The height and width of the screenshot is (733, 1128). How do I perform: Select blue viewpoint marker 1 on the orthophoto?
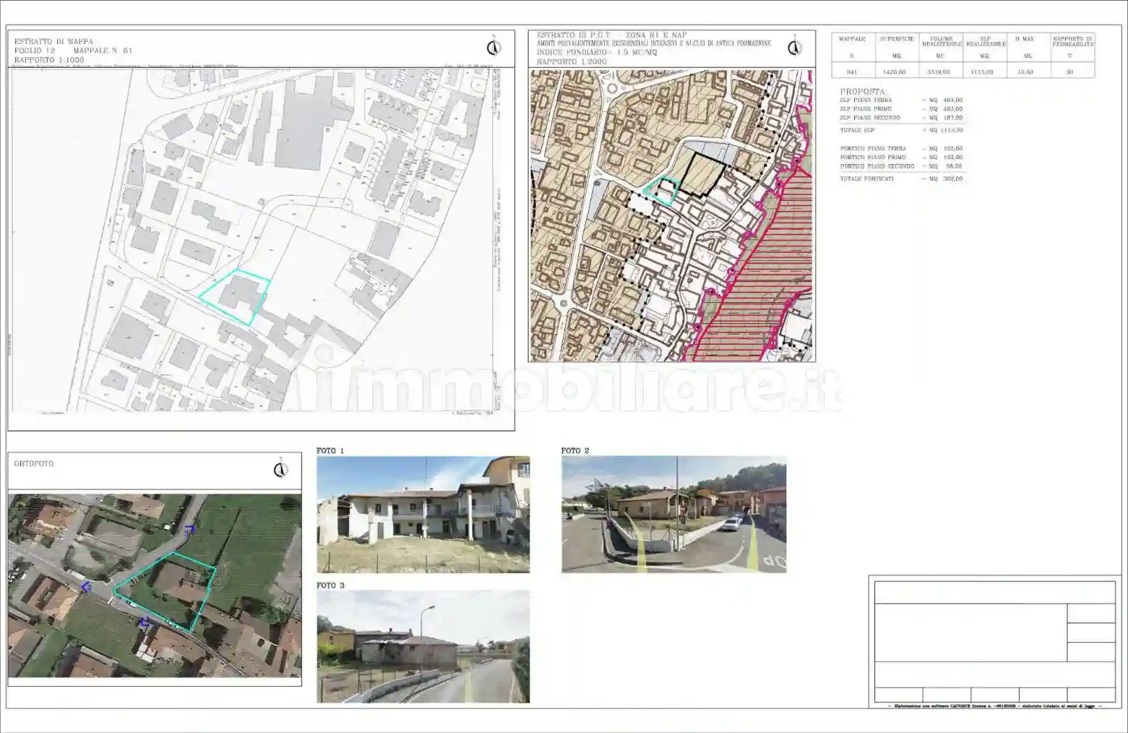pos(145,621)
